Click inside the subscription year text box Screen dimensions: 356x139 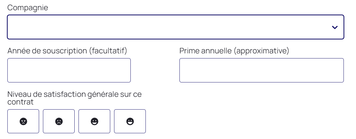coord(69,70)
